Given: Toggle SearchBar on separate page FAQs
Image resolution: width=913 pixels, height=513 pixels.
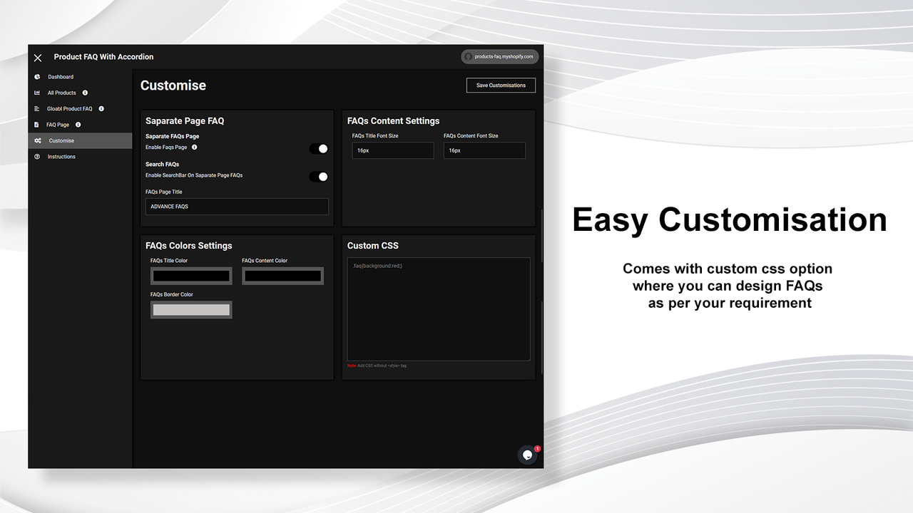Looking at the screenshot, I should click(x=318, y=175).
